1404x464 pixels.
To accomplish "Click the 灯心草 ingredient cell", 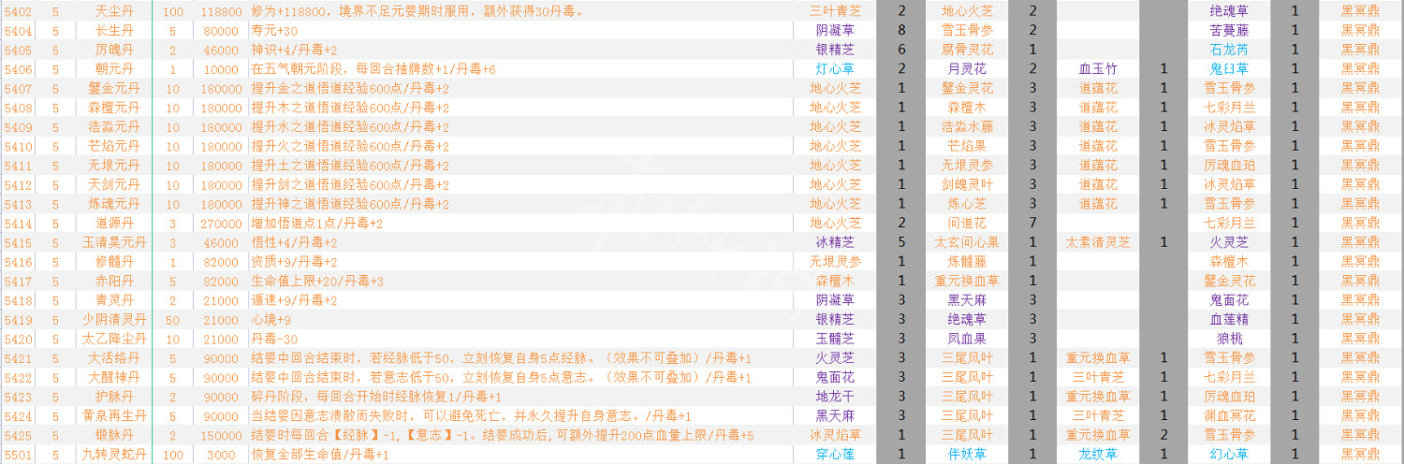I will pyautogui.click(x=835, y=69).
